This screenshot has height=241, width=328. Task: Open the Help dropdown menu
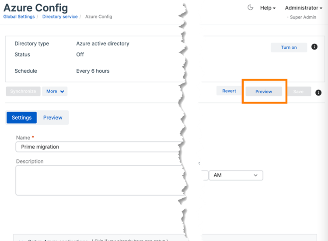[x=268, y=8]
